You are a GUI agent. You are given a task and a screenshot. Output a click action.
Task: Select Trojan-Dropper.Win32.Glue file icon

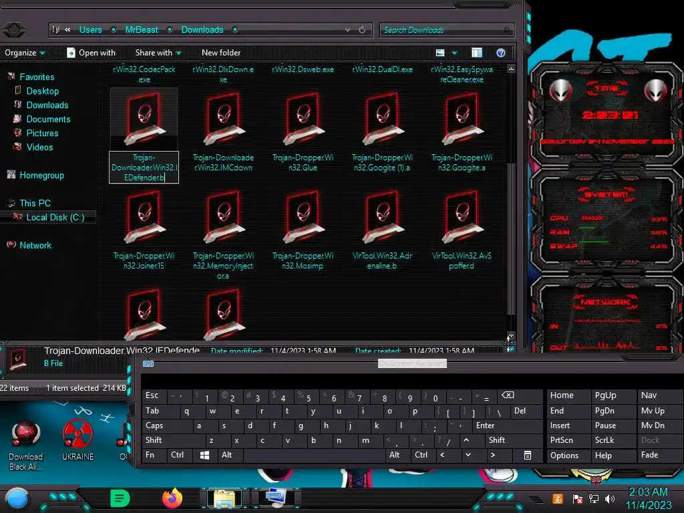[303, 119]
